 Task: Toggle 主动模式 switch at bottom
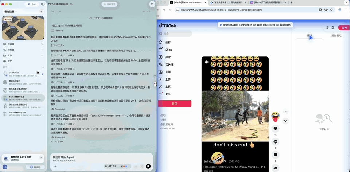click(35, 167)
